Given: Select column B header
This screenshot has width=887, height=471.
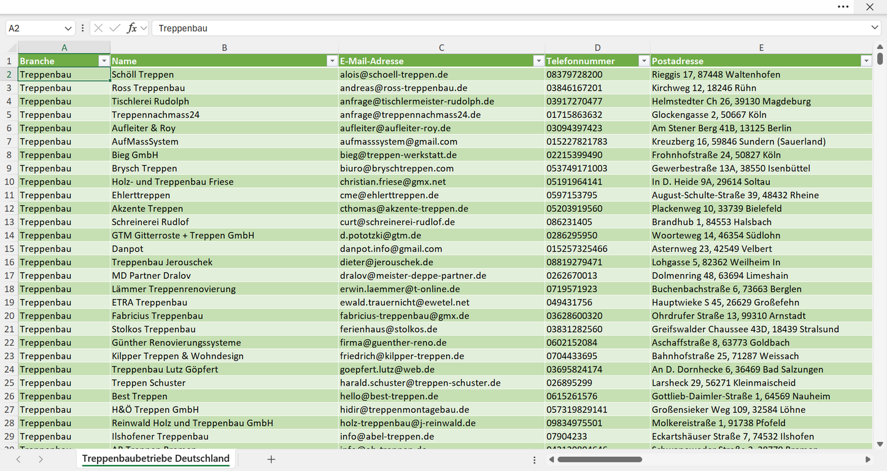Looking at the screenshot, I should (x=225, y=48).
